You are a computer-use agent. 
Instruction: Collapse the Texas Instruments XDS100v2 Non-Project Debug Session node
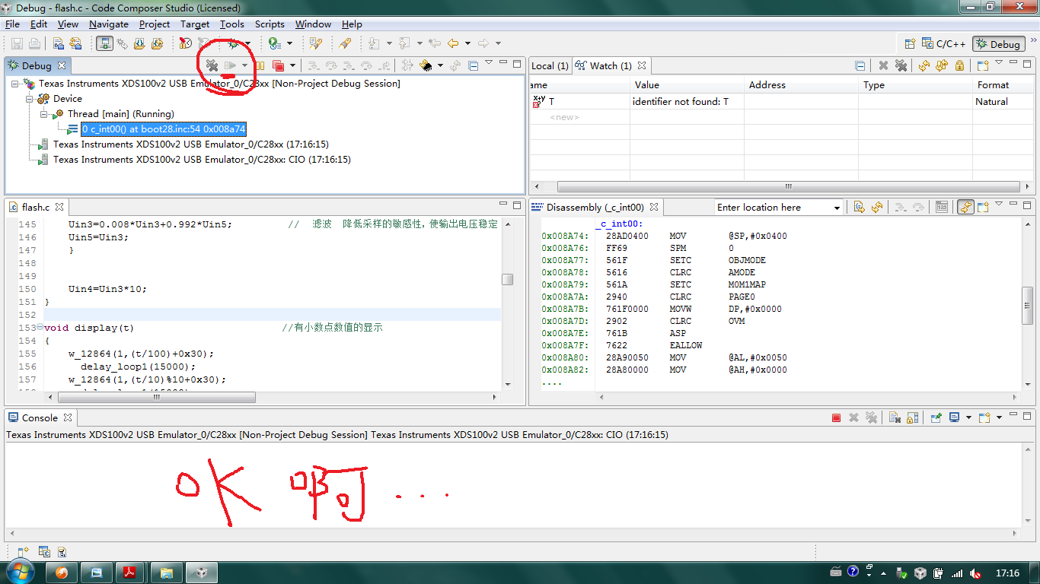click(x=15, y=84)
